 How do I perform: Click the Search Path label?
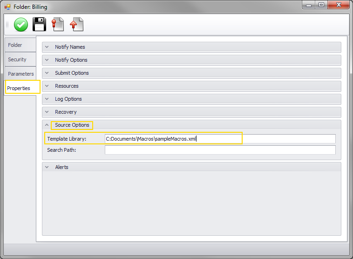[x=61, y=150]
